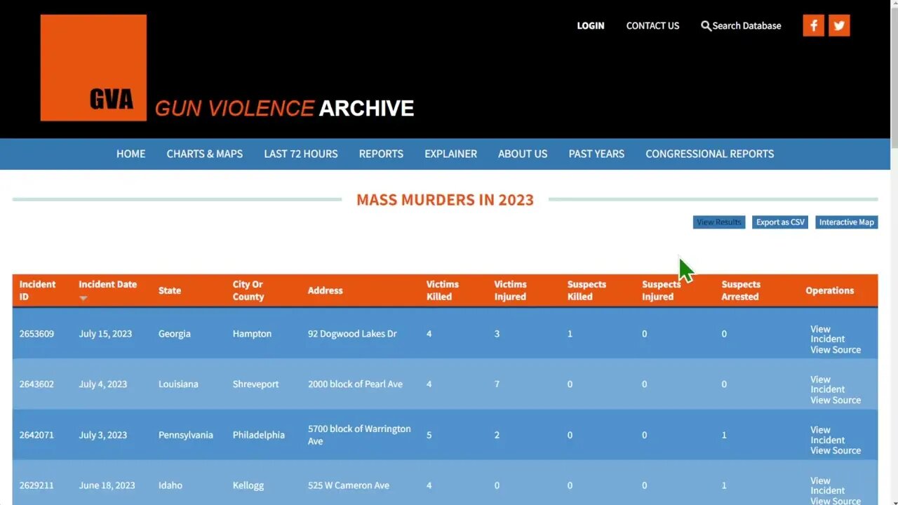This screenshot has height=505, width=898.
Task: View Incident for Hampton, Georgia row
Action: [x=827, y=334]
